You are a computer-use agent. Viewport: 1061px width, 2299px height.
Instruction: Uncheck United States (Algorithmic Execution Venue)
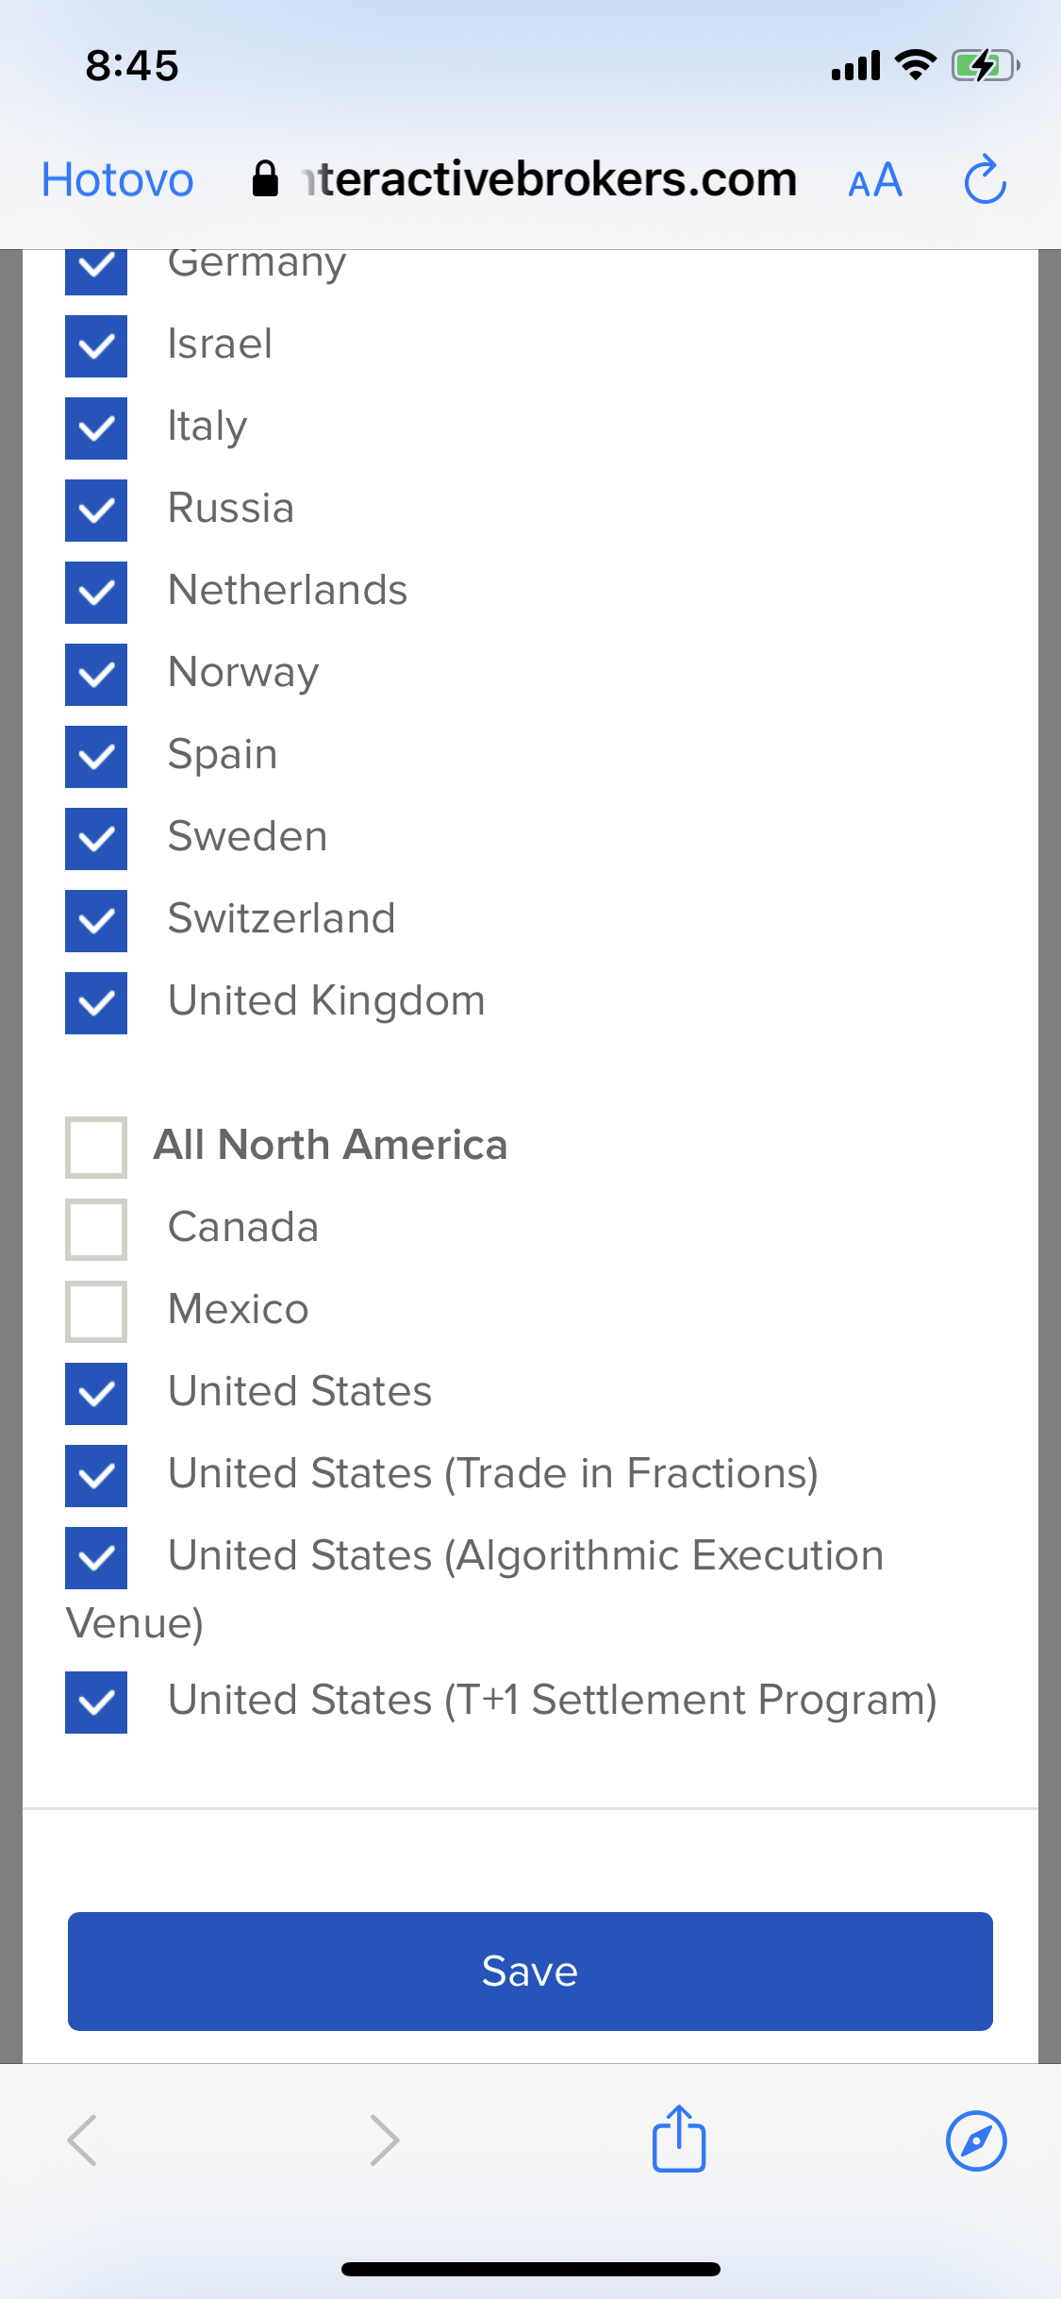[96, 1558]
